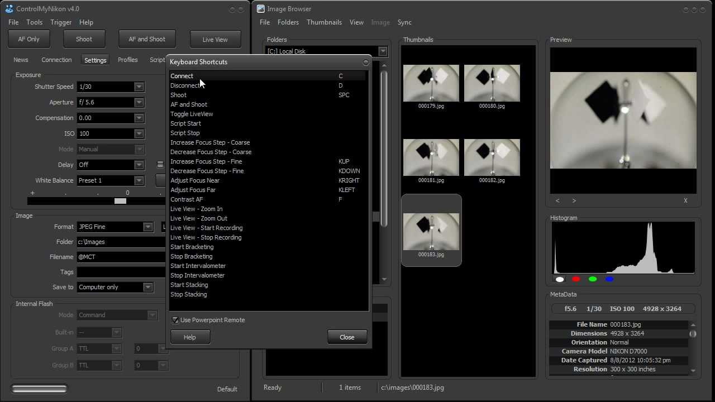Click AF Only button
Screen dimensions: 715x402
click(29, 39)
